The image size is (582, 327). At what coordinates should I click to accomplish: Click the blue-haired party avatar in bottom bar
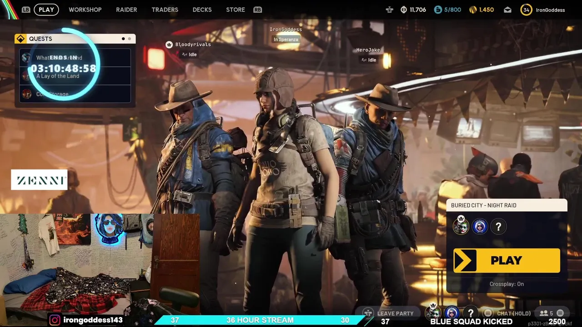coord(452,313)
